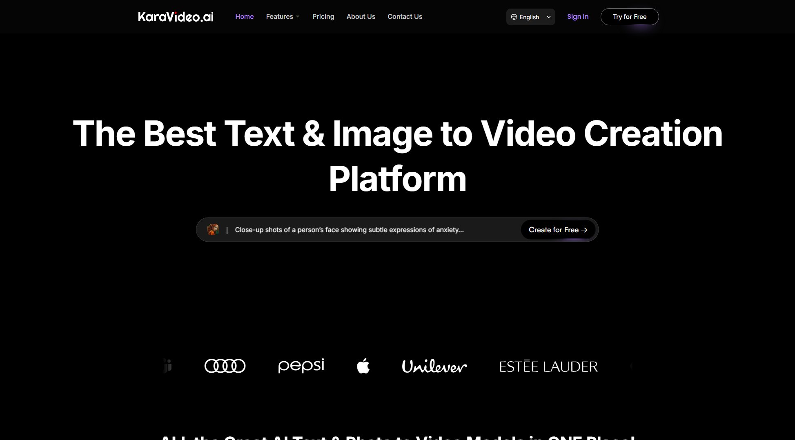
Task: Click the Unilever logo
Action: pos(434,366)
